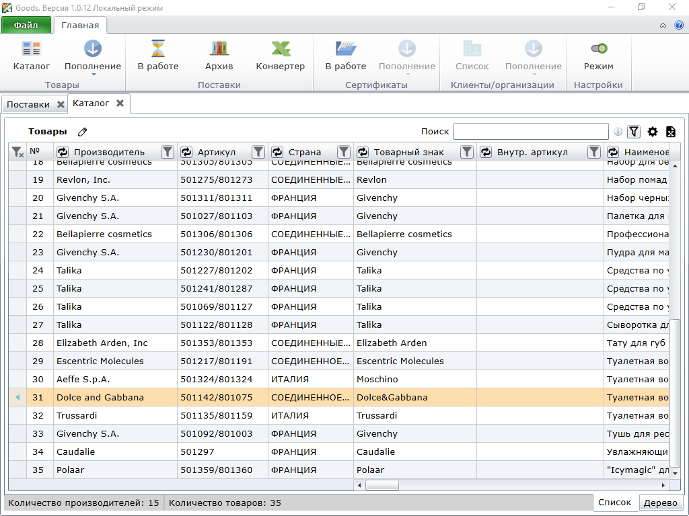Open the Архив of supplies
Image resolution: width=689 pixels, height=516 pixels.
219,56
